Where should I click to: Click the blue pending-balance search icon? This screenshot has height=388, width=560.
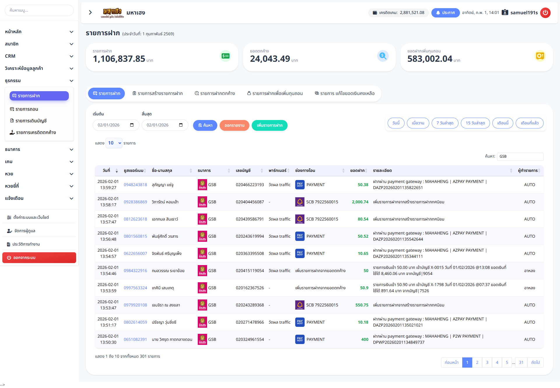(x=383, y=56)
